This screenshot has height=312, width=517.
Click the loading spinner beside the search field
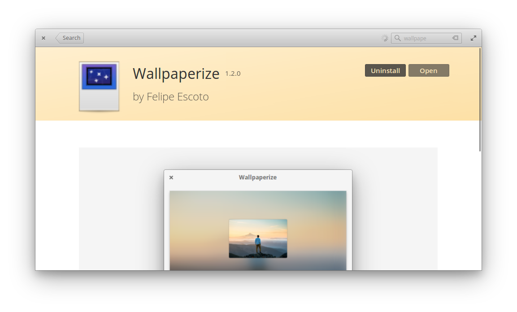click(385, 38)
